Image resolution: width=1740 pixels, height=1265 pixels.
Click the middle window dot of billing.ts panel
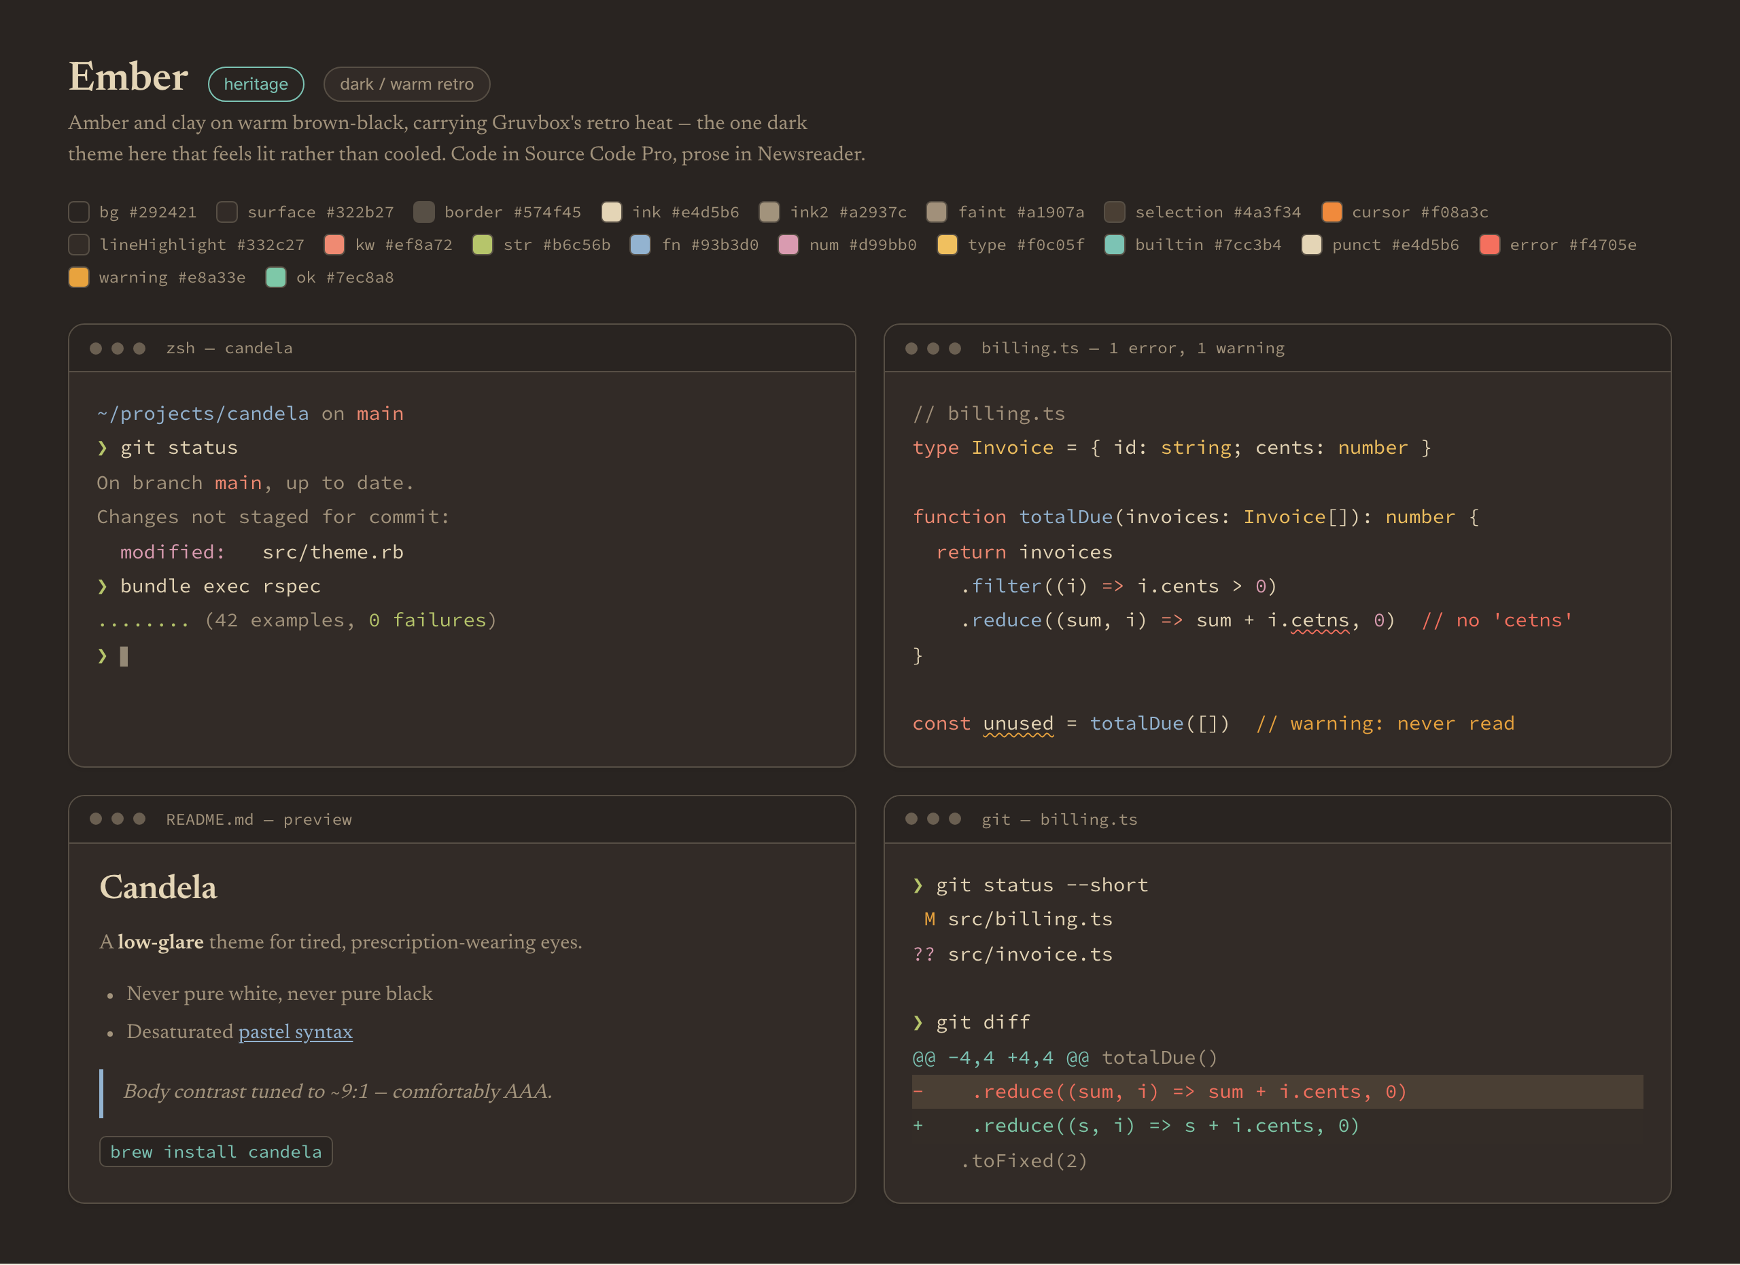click(x=933, y=348)
